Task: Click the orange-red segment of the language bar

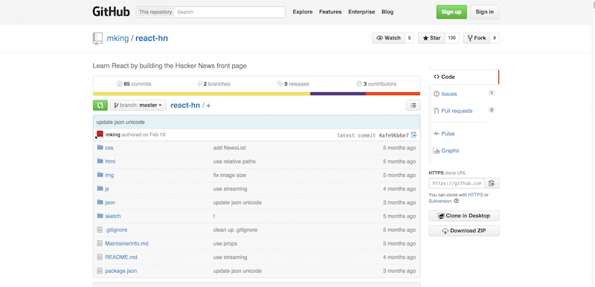Action: pos(393,94)
